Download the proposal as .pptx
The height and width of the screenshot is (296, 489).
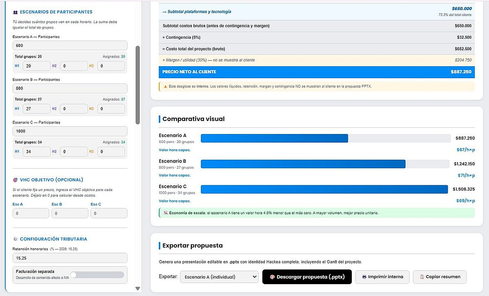pos(307,277)
